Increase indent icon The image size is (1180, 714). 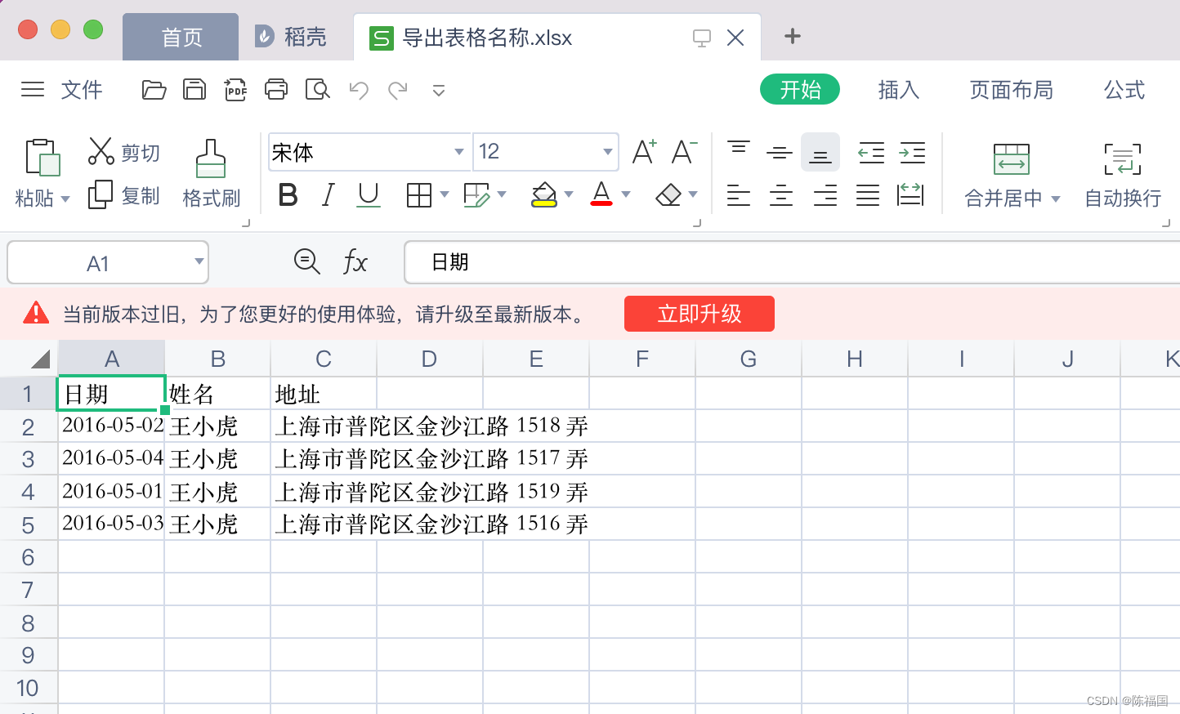point(912,152)
